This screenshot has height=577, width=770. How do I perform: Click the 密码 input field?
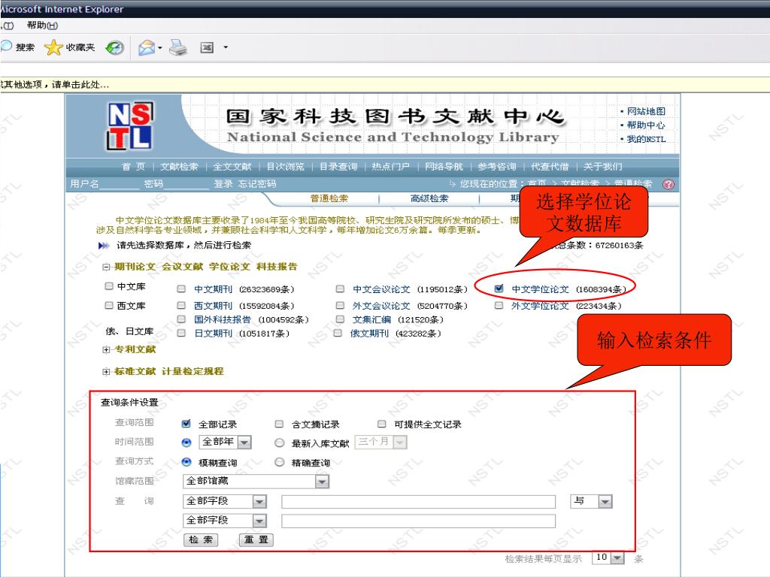186,184
